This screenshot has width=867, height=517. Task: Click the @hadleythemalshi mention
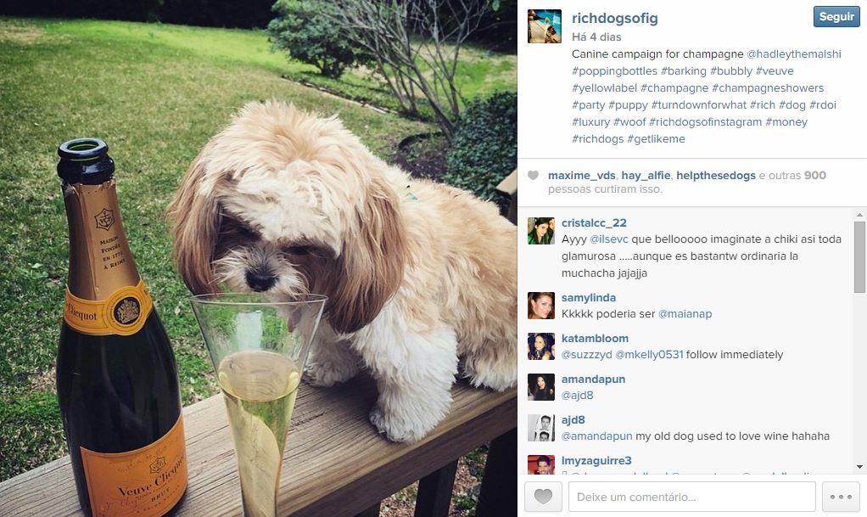click(x=793, y=53)
